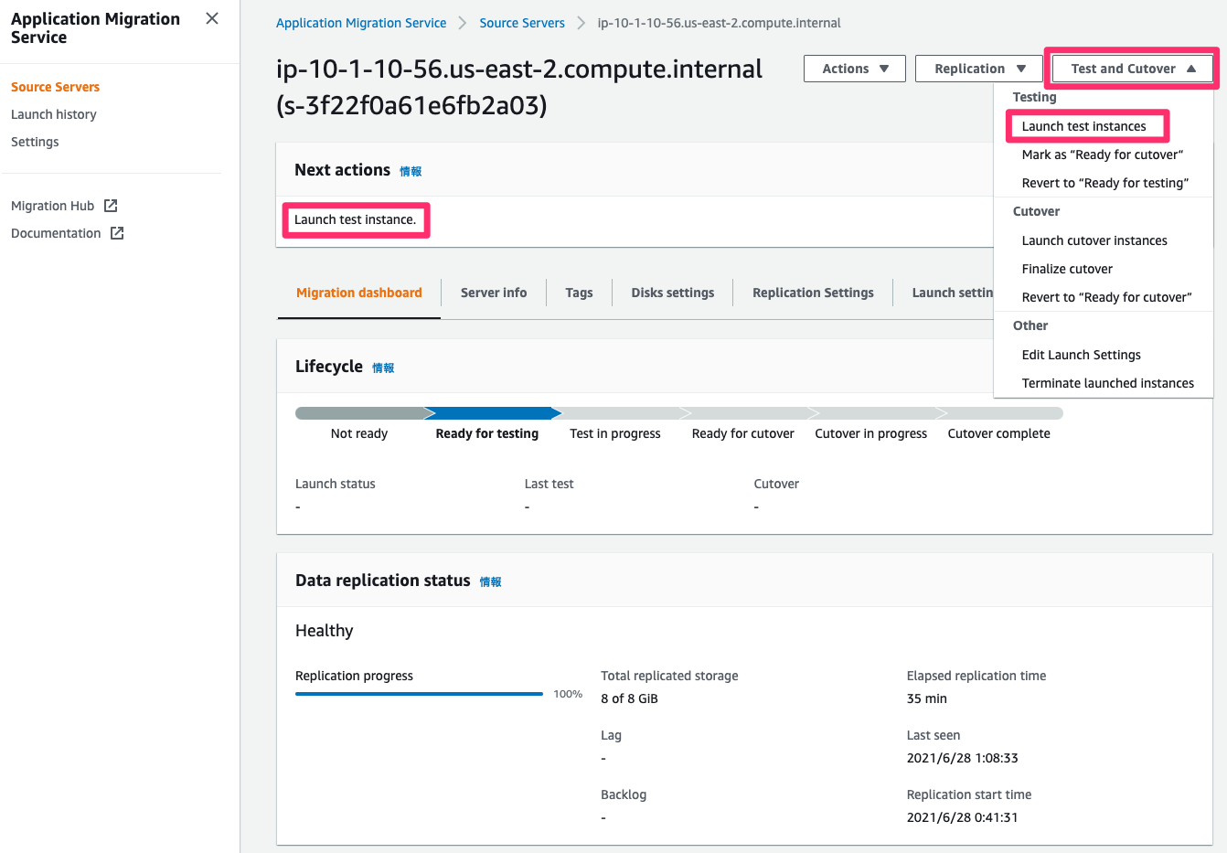Open info link beside Lifecycle
The height and width of the screenshot is (853, 1227).
(x=383, y=368)
